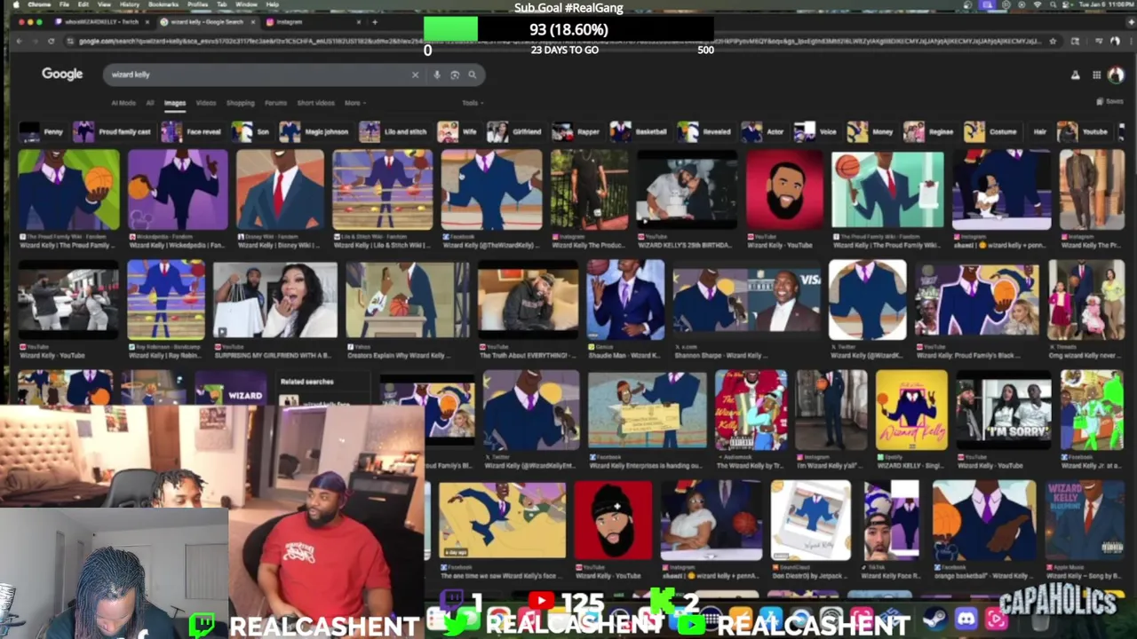Go back in Chrome

point(20,41)
